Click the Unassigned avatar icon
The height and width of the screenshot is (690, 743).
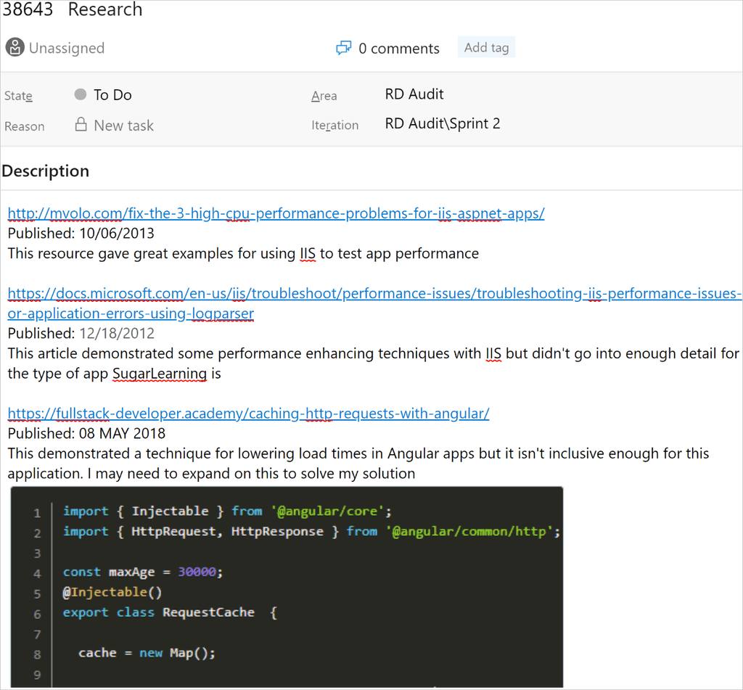click(15, 48)
